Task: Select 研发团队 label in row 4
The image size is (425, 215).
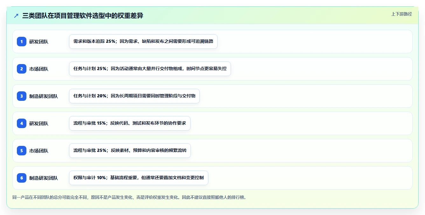Action: click(x=39, y=123)
